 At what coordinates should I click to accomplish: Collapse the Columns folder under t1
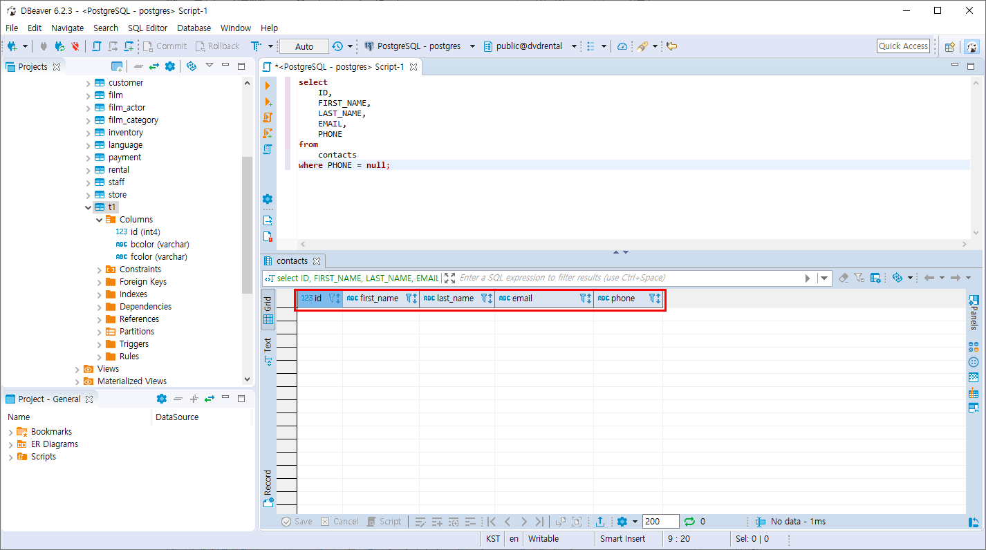tap(100, 220)
